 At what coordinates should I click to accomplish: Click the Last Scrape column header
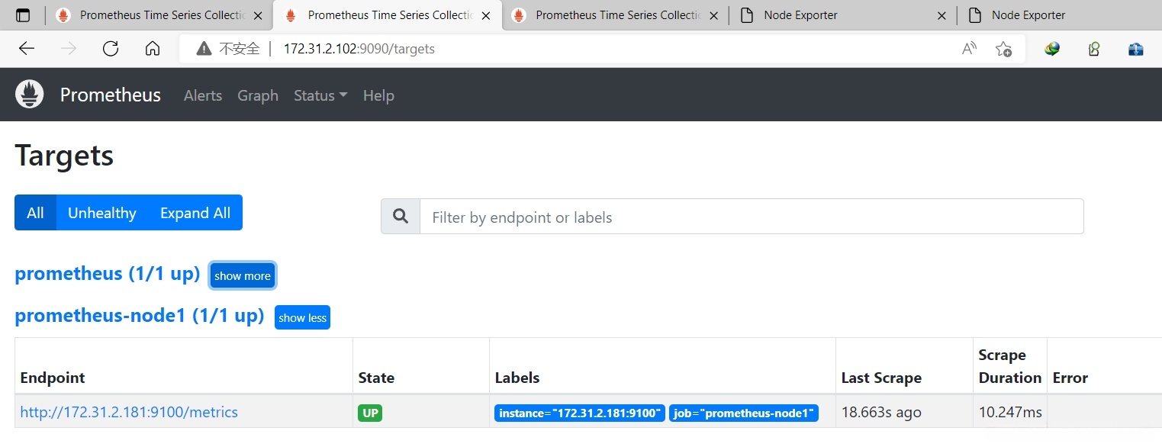point(881,378)
